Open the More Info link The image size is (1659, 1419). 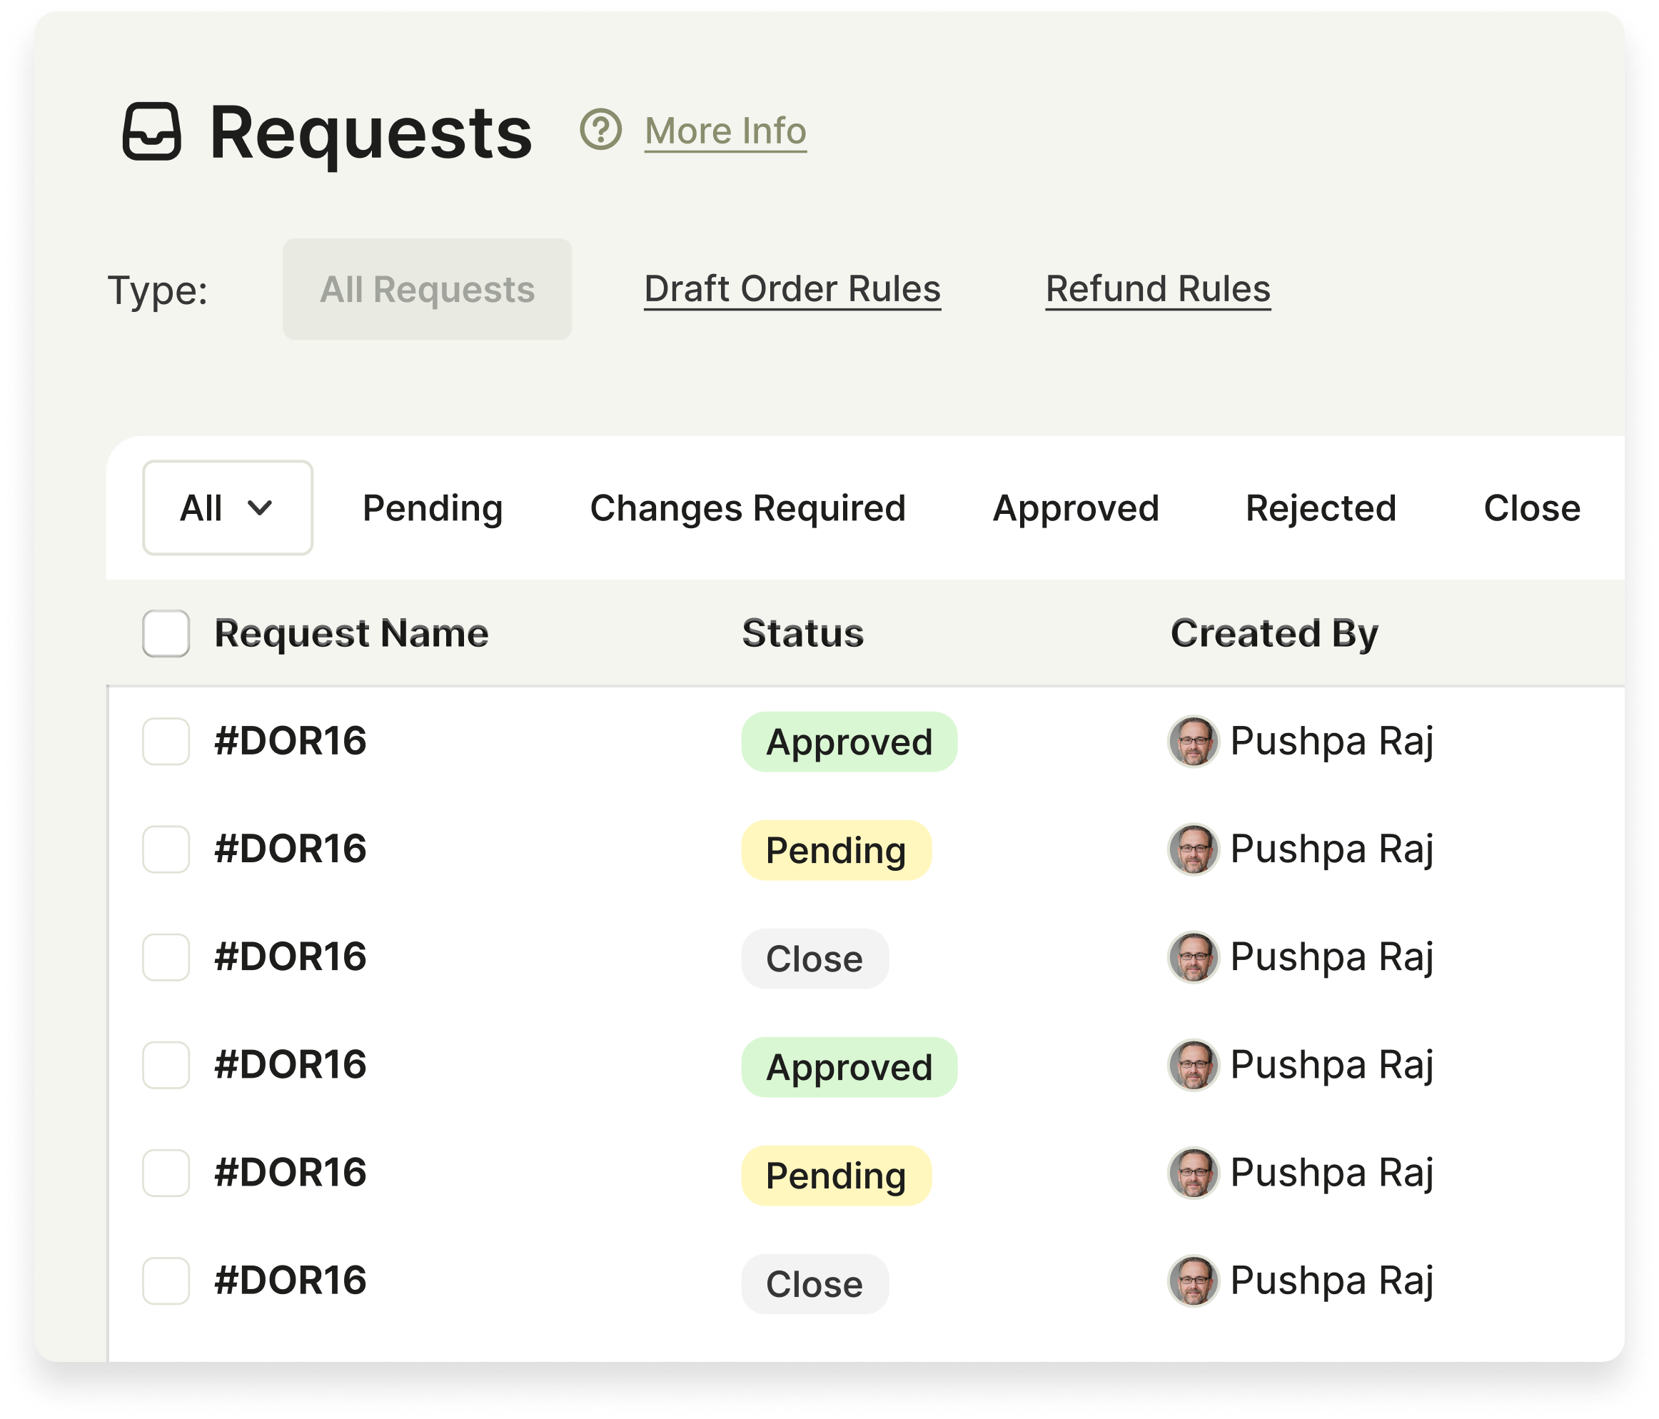[724, 131]
